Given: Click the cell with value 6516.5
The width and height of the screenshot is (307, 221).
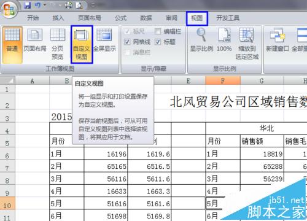Looking at the screenshot, I should click(149, 166).
